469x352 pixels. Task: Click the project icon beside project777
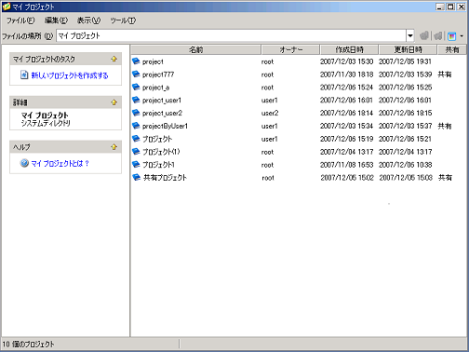tap(136, 74)
